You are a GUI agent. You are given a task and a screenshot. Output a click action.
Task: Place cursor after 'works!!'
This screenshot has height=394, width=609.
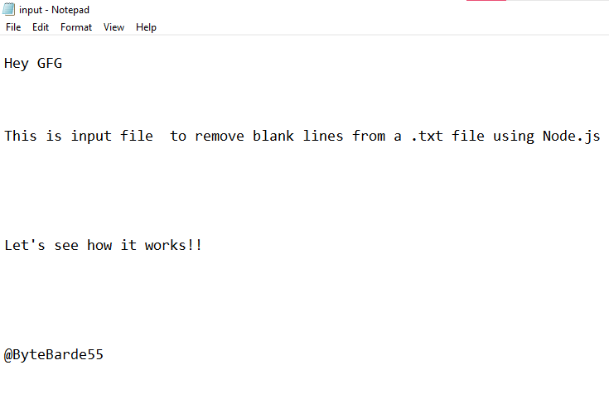point(202,245)
